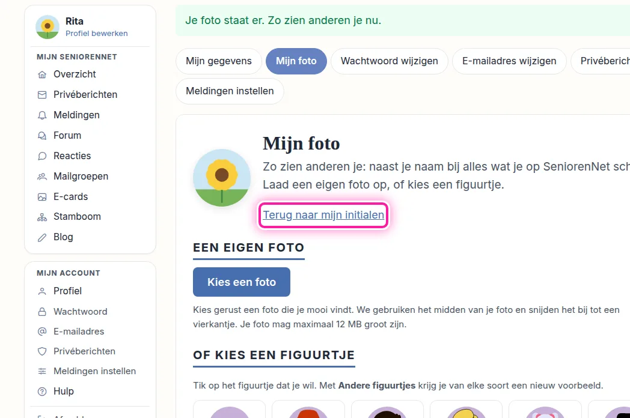Click the pencil icon beside Blog
Image resolution: width=630 pixels, height=418 pixels.
(x=42, y=238)
